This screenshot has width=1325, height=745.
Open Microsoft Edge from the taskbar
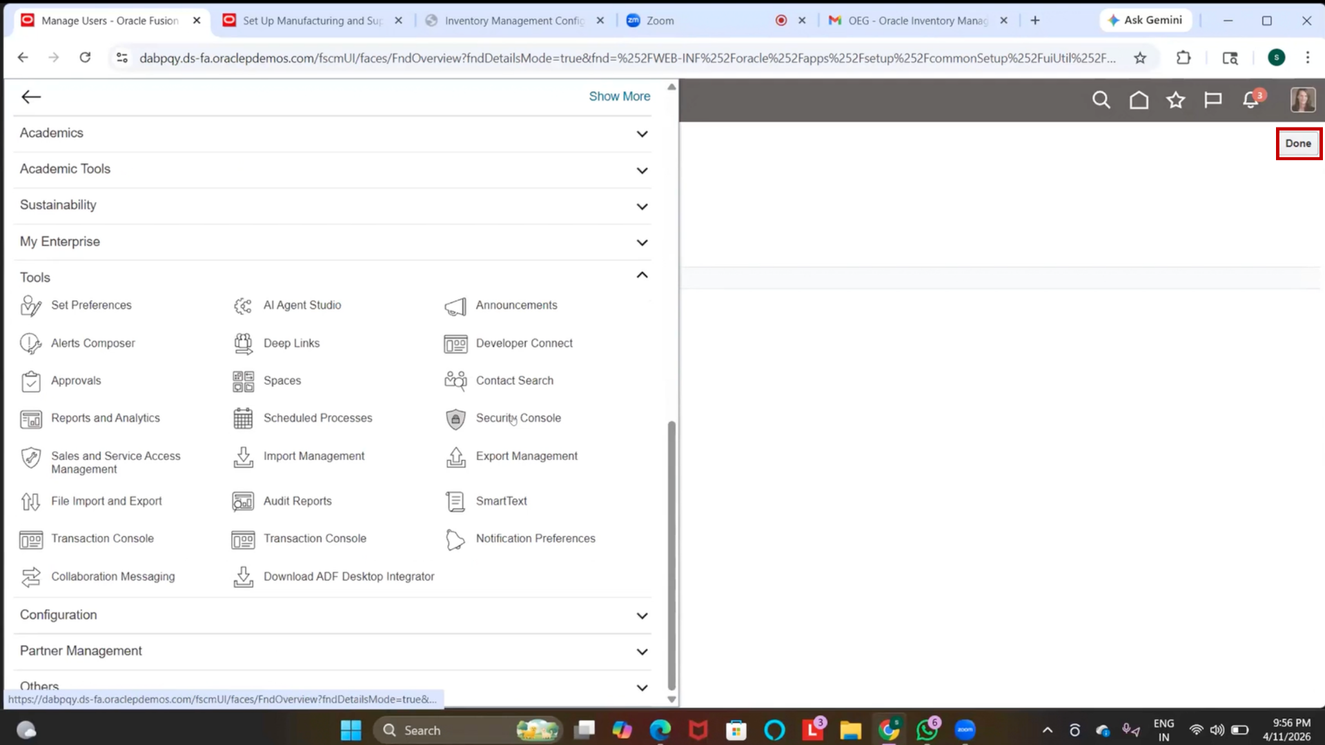click(660, 730)
